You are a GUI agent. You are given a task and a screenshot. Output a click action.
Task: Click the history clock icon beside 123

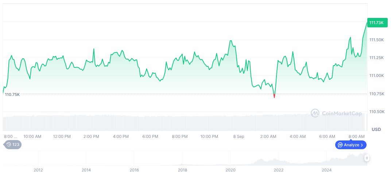tap(9, 144)
